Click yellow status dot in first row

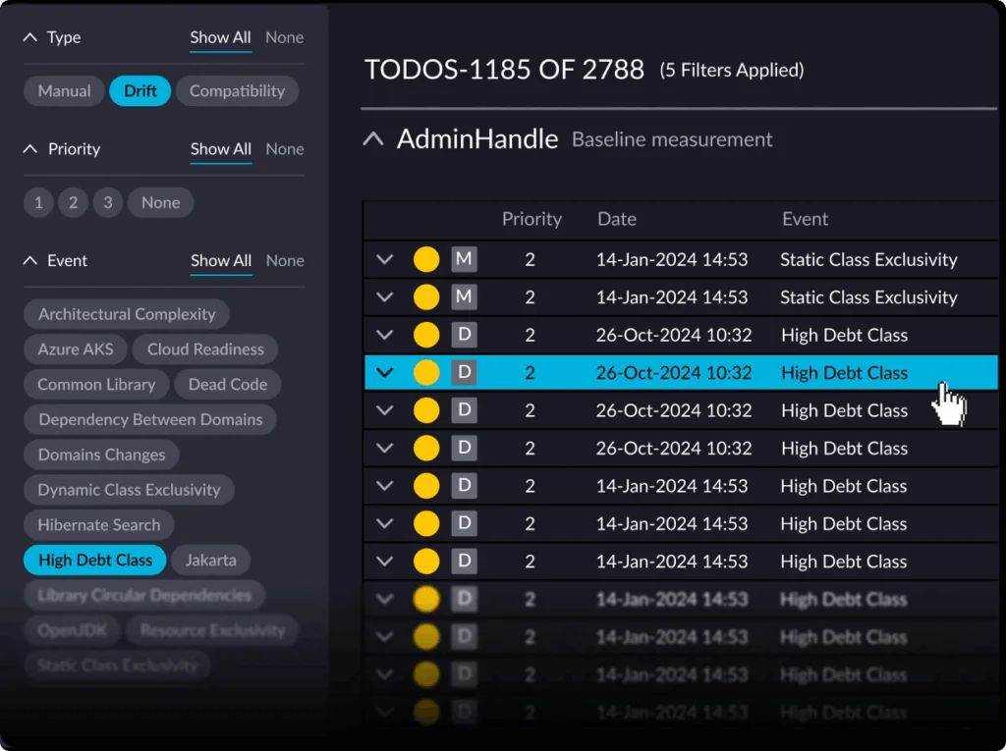(426, 260)
